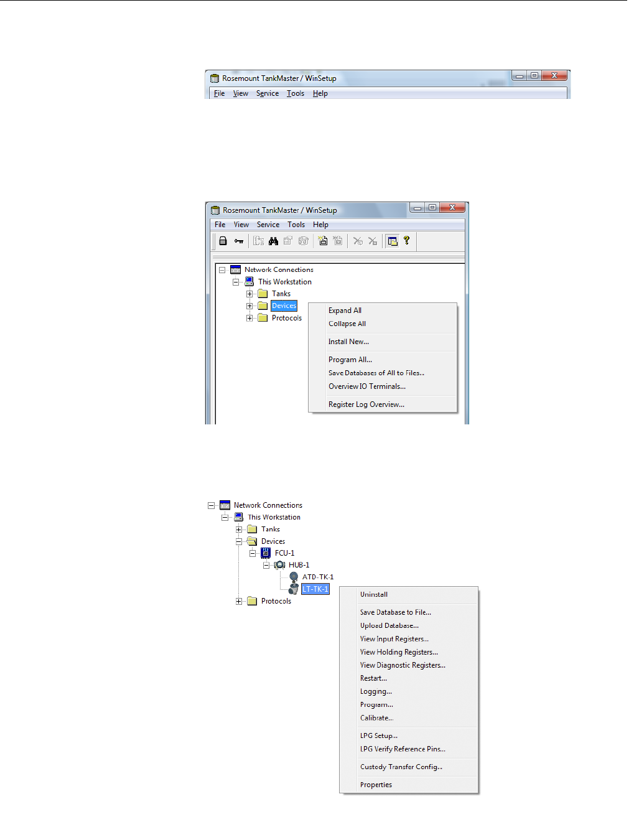This screenshot has height=822, width=639.
Task: Expand the Tanks folder in the toolbar window tree
Action: point(250,294)
